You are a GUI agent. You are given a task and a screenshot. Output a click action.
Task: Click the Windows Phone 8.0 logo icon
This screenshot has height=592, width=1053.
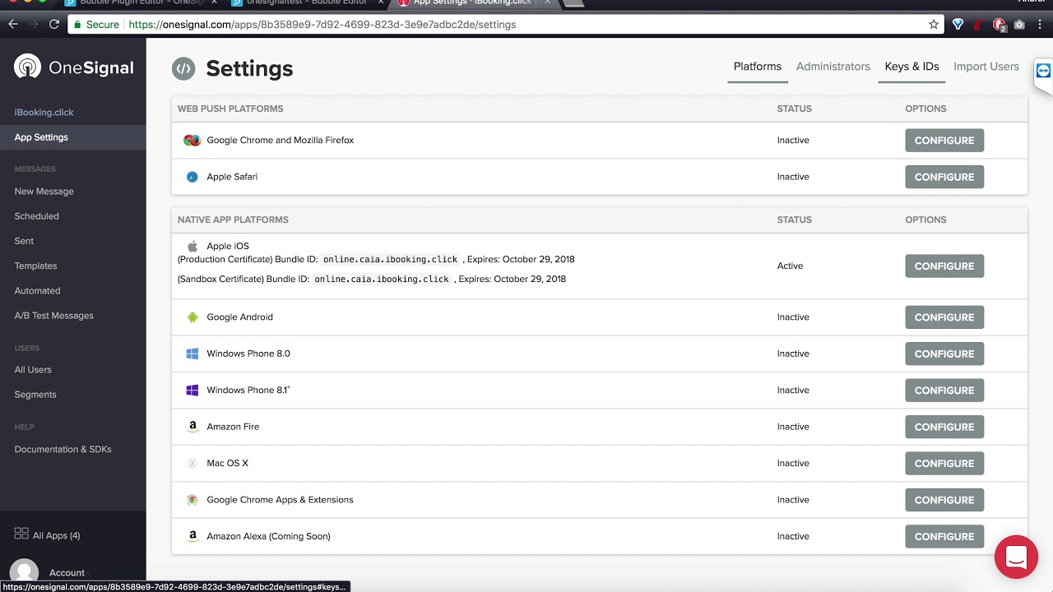tap(193, 354)
